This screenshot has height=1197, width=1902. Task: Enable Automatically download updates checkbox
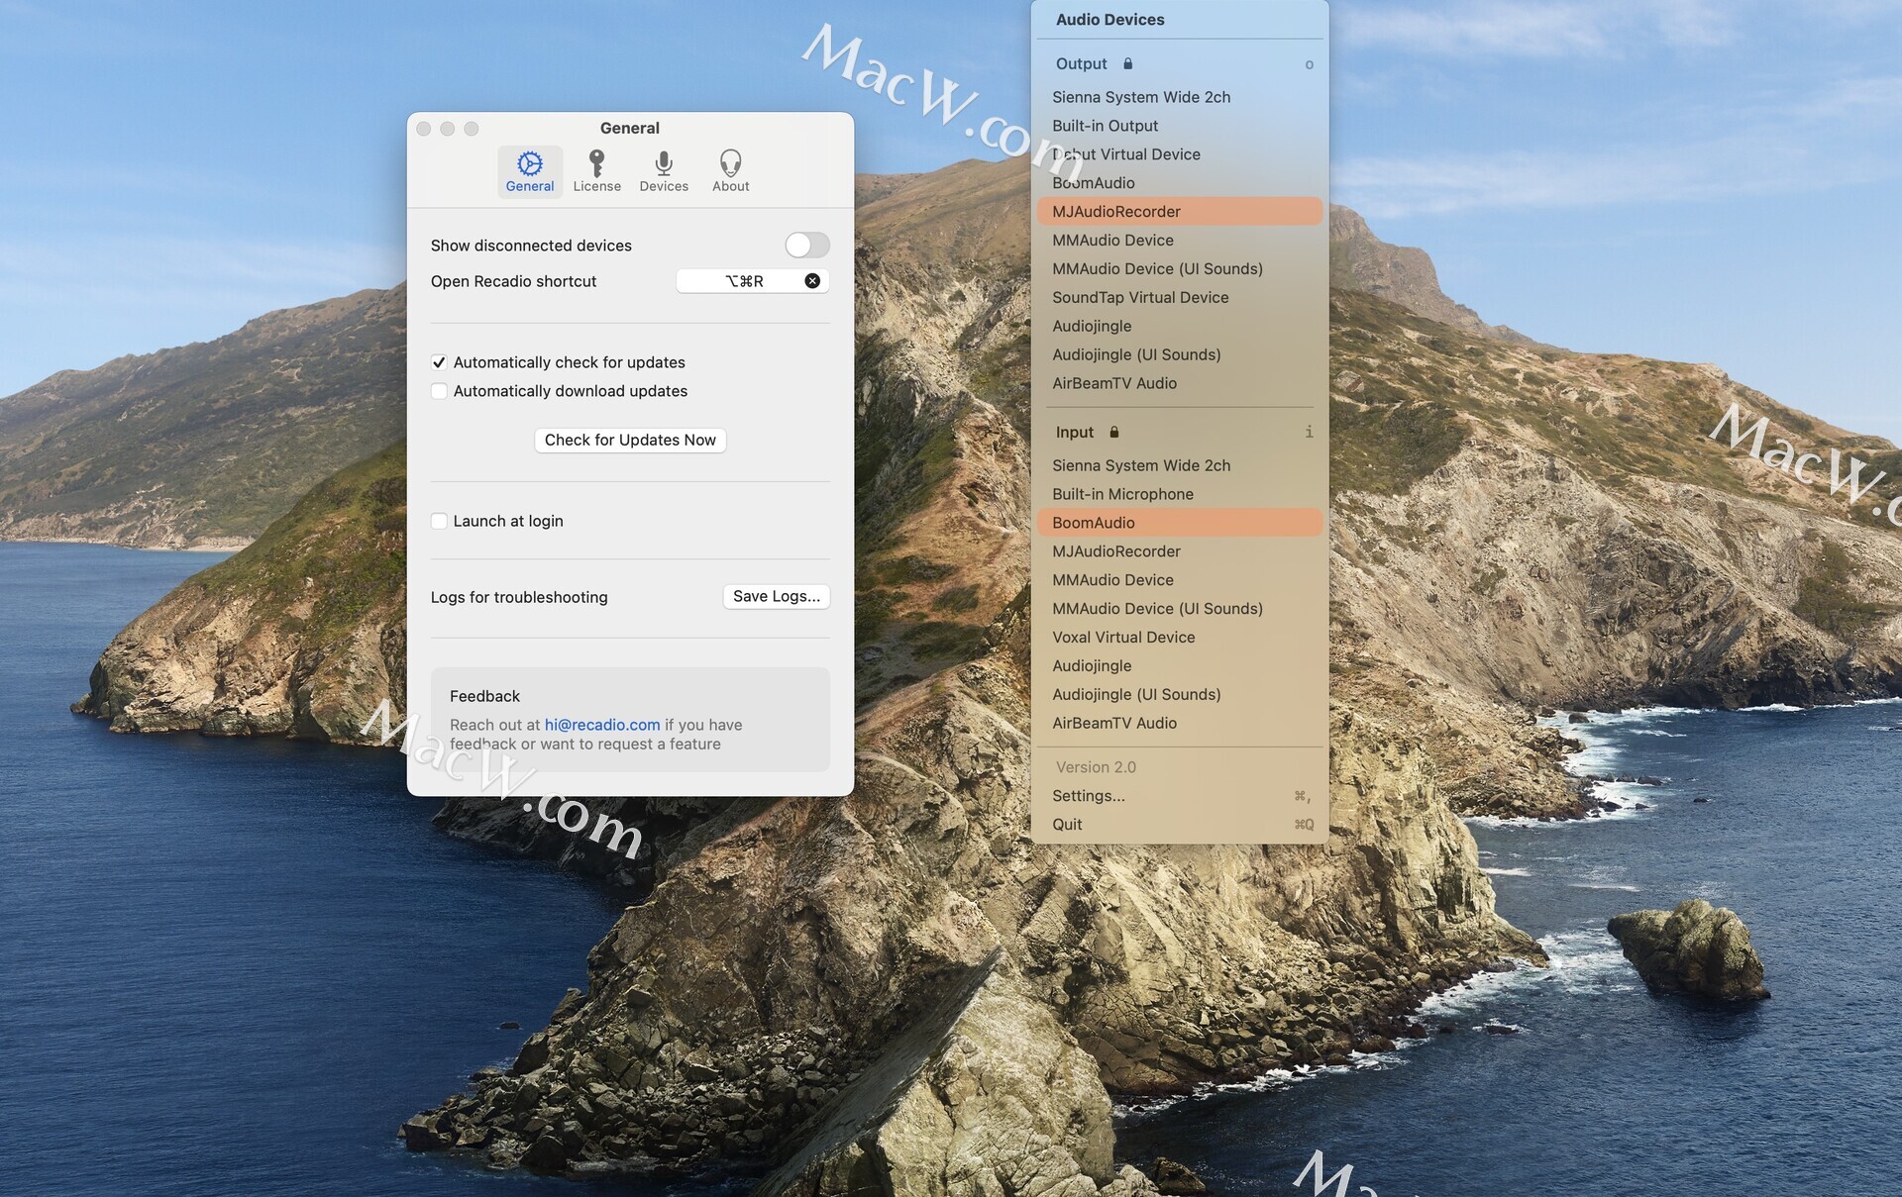tap(439, 391)
